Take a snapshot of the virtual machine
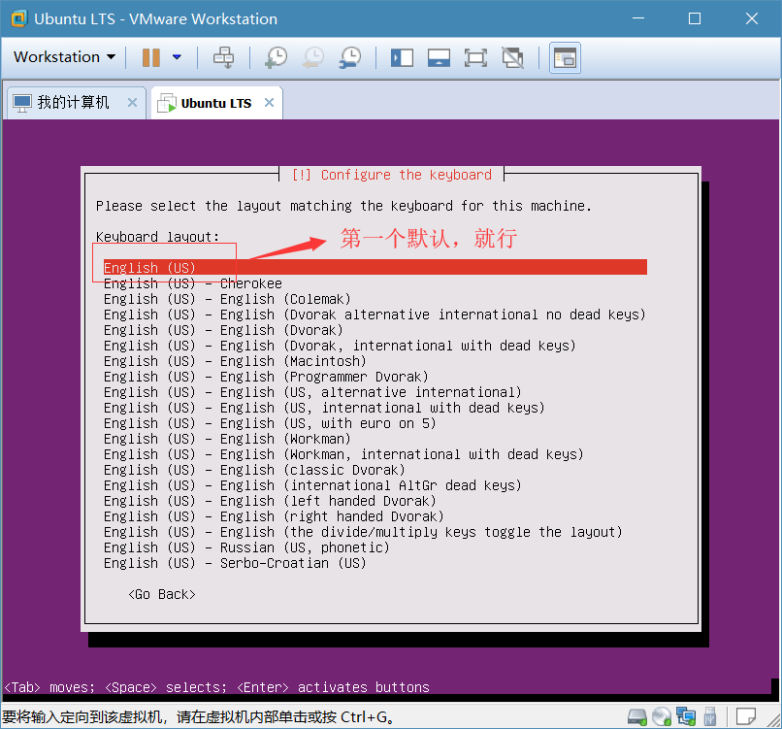The height and width of the screenshot is (729, 782). click(x=276, y=57)
